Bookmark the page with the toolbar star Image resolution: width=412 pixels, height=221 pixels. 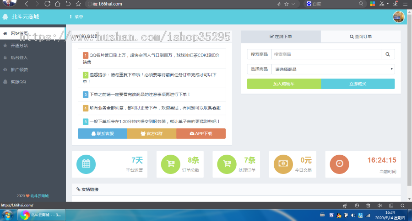pyautogui.click(x=78, y=4)
